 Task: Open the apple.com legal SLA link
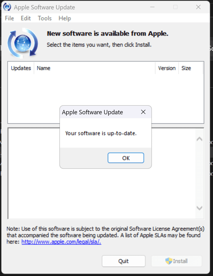[x=61, y=242]
